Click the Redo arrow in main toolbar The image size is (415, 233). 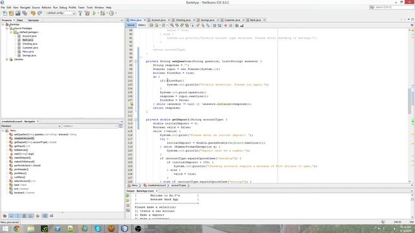(40, 13)
